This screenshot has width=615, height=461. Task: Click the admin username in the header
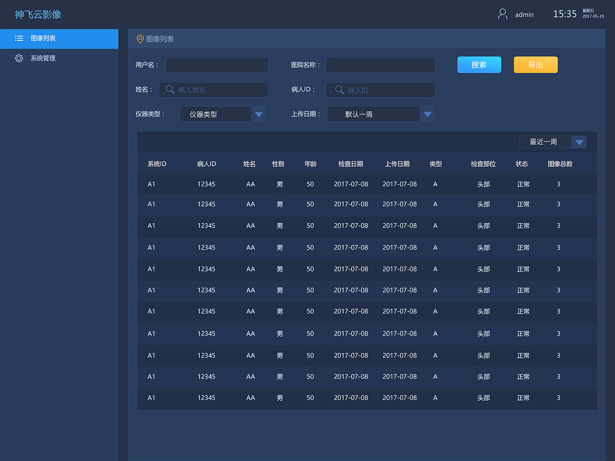524,15
